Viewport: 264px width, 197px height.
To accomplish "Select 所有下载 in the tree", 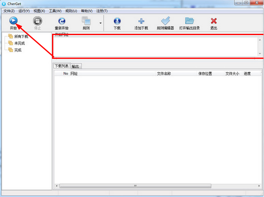I will click(x=21, y=37).
